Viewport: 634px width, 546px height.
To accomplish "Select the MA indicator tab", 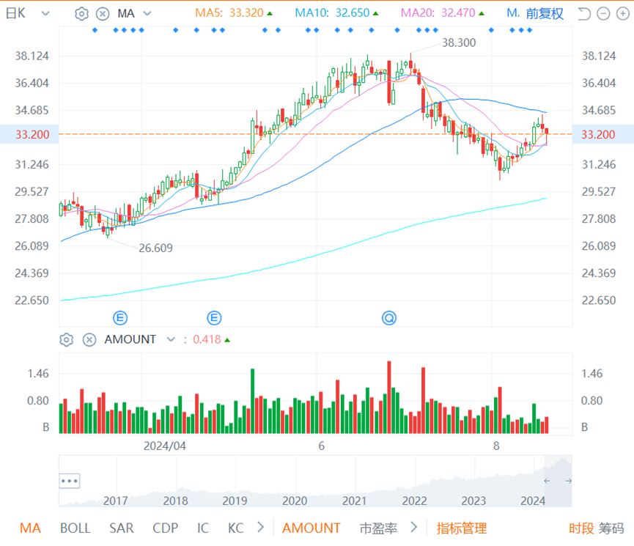I will tap(30, 528).
